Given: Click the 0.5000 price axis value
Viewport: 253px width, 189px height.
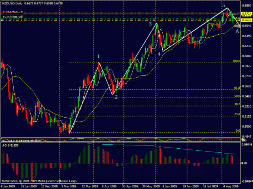Looking at the screenshot, I should coord(247,127).
